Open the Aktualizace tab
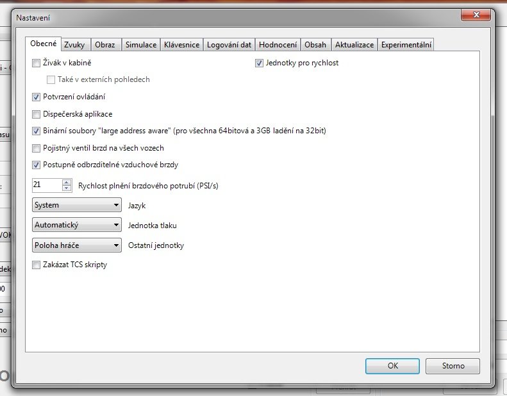Viewport: 507px width, 396px height. (x=354, y=45)
